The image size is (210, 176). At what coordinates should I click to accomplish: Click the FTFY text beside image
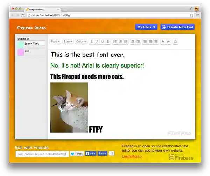(x=96, y=129)
